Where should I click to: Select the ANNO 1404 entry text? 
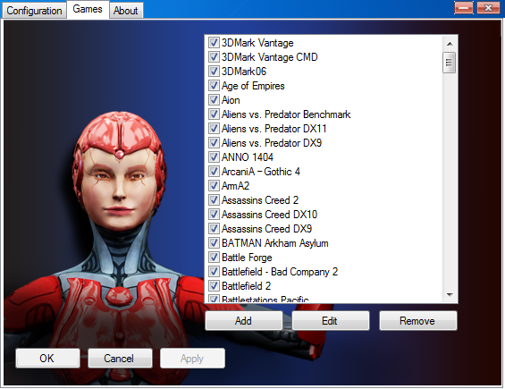click(x=248, y=157)
